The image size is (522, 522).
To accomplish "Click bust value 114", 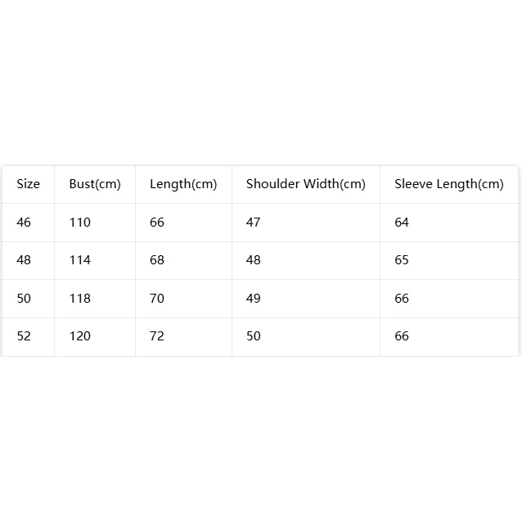I will click(x=80, y=260).
